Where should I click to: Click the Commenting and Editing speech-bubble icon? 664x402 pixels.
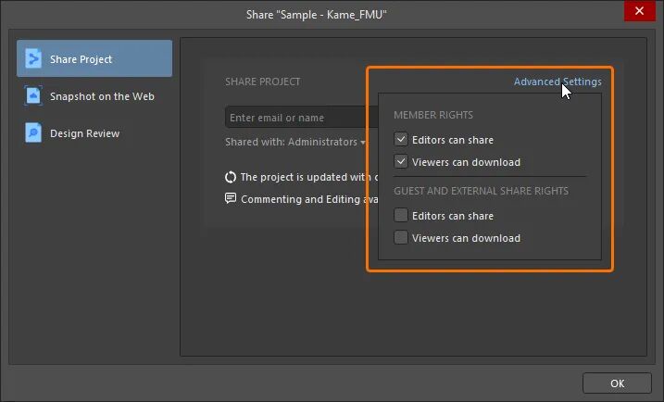click(x=231, y=198)
